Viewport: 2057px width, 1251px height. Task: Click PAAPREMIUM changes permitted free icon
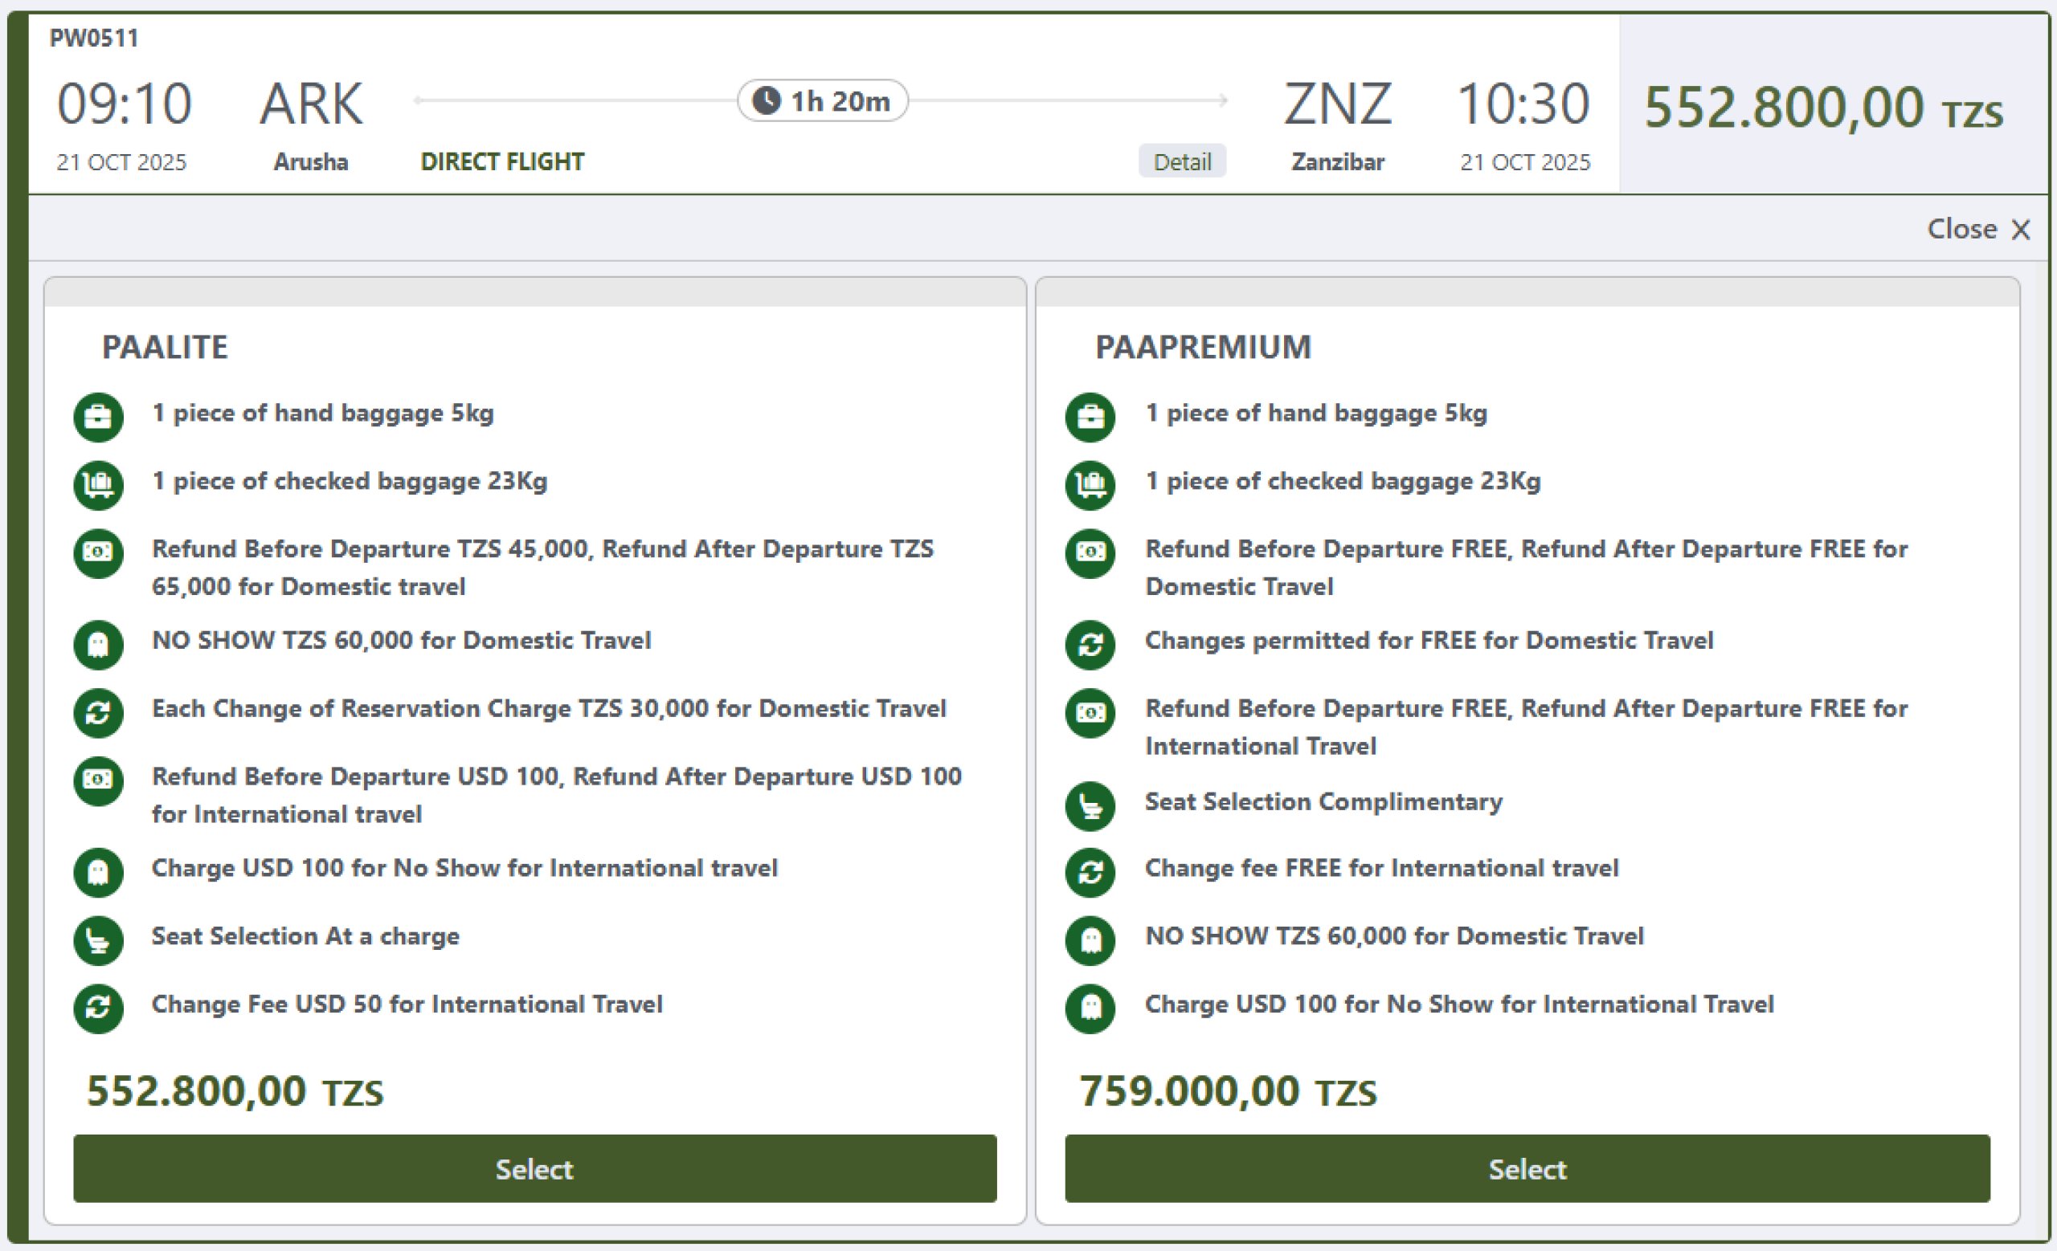click(1090, 644)
